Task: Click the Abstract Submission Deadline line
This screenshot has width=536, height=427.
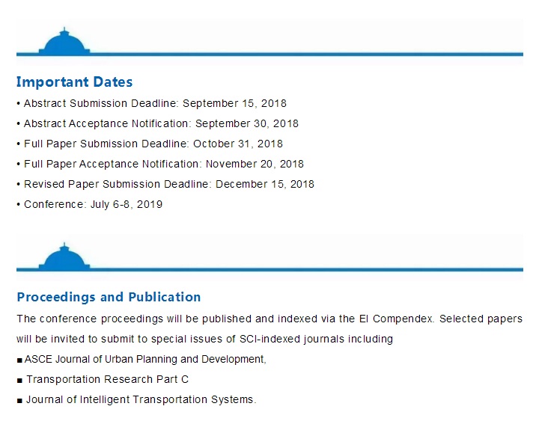Action: point(155,103)
